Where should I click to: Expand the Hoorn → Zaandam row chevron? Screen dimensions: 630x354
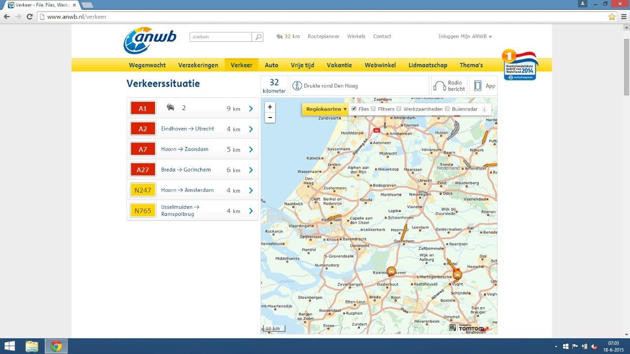(x=251, y=149)
